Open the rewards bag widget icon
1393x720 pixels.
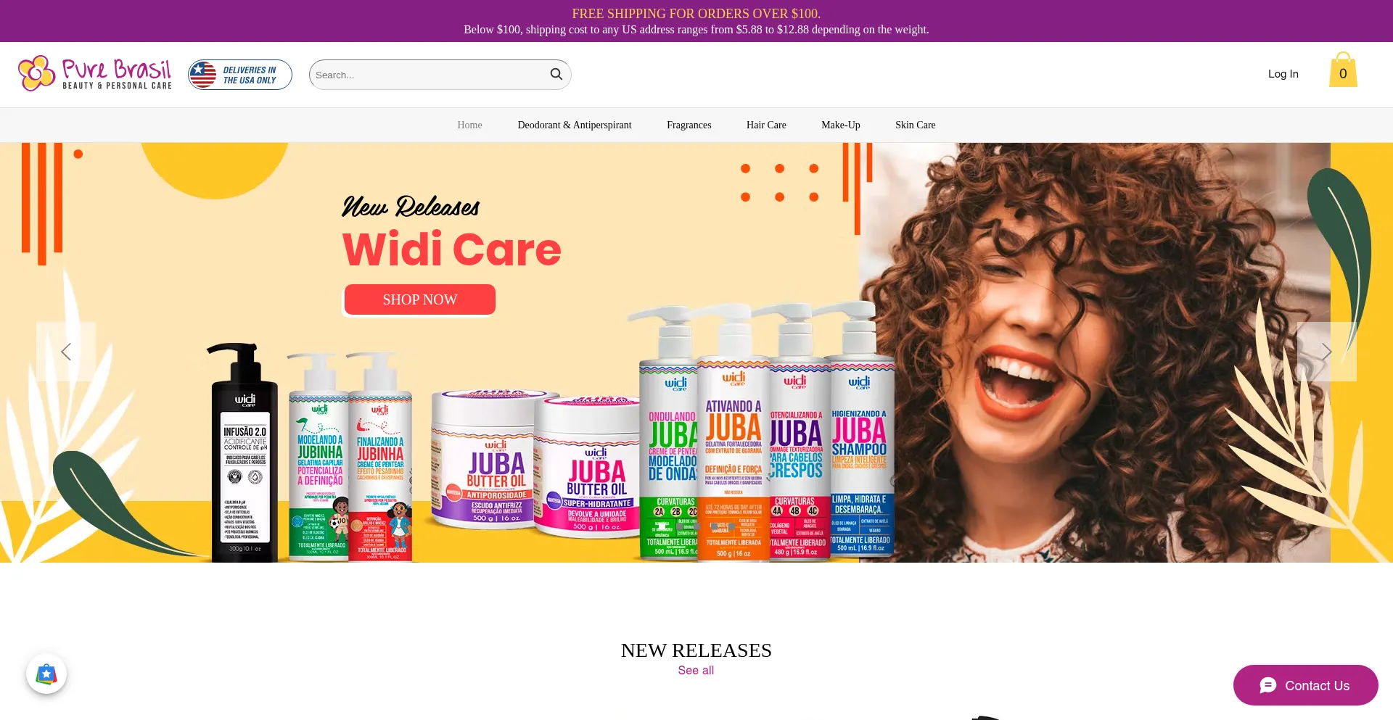[46, 674]
